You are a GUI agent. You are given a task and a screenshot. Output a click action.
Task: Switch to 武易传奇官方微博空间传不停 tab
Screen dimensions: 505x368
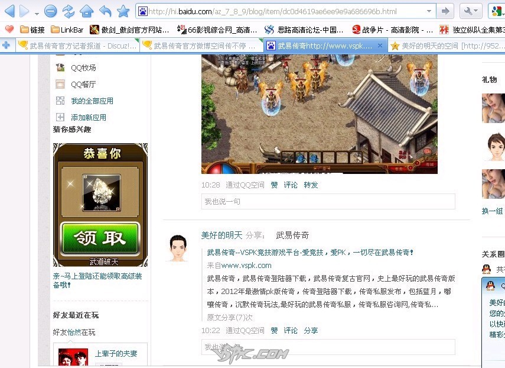[x=201, y=46]
